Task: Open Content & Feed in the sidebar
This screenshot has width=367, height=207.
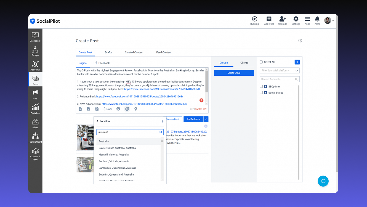Action: coord(35,154)
